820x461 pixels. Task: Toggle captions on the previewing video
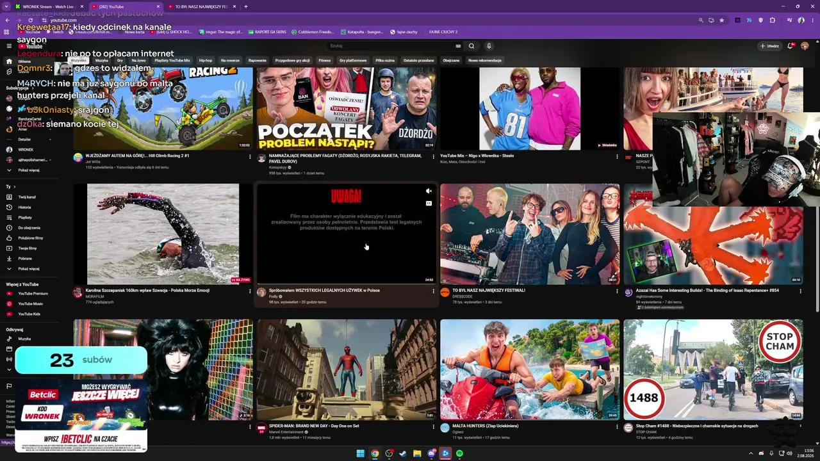429,204
